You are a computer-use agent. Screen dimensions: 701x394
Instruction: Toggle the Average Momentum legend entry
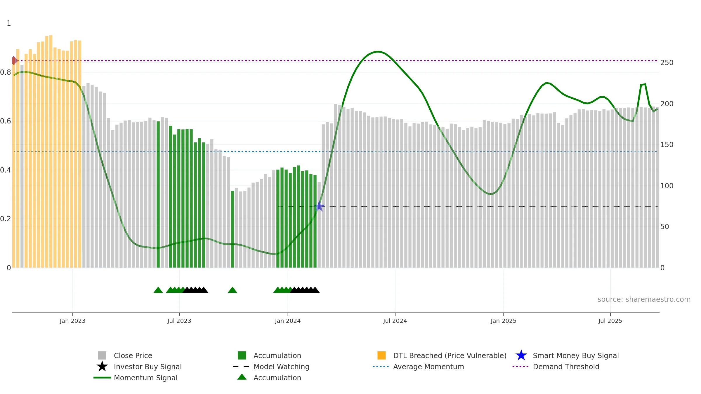pos(428,367)
